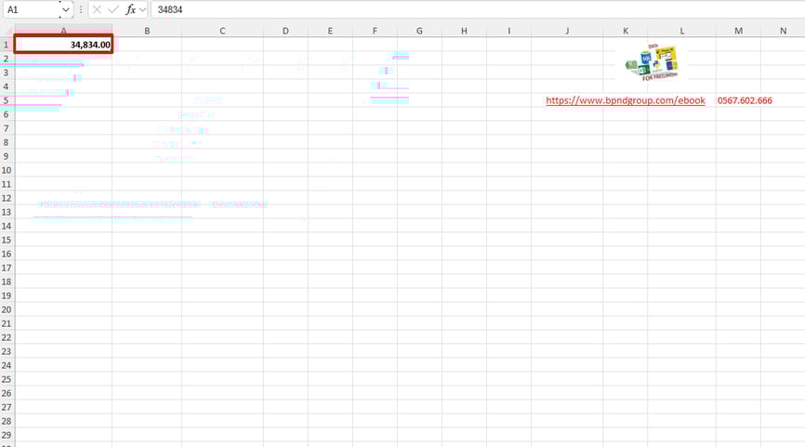
Task: Select column N header
Action: coord(783,31)
